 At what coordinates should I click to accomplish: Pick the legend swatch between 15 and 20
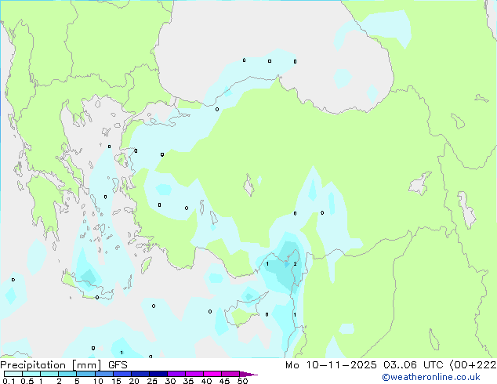(x=122, y=374)
